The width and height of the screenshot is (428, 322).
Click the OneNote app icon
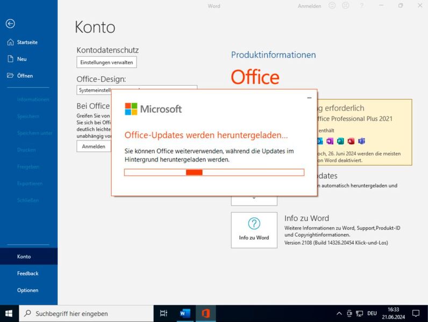[330, 141]
